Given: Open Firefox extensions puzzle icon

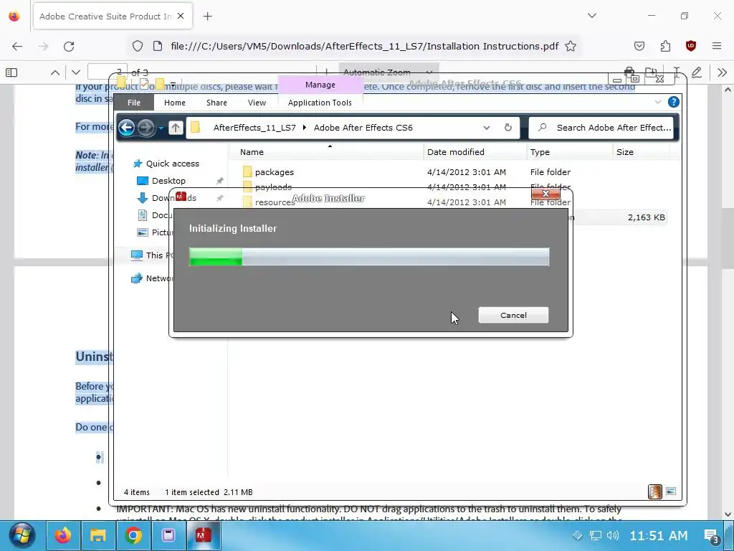Looking at the screenshot, I should click(665, 46).
